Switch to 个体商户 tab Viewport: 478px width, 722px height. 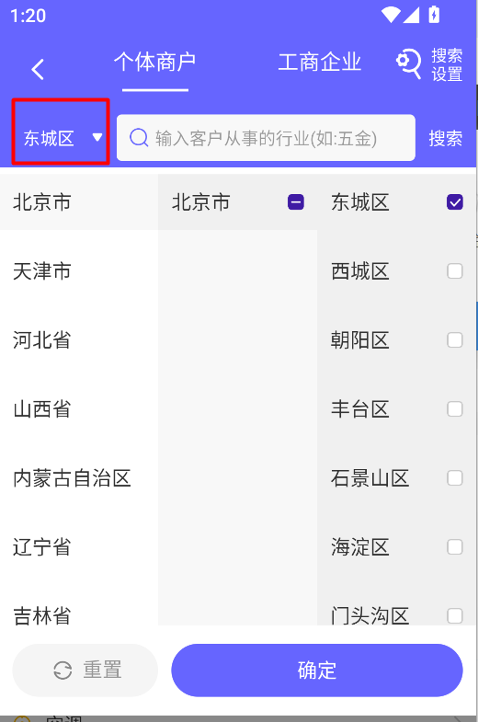click(155, 63)
